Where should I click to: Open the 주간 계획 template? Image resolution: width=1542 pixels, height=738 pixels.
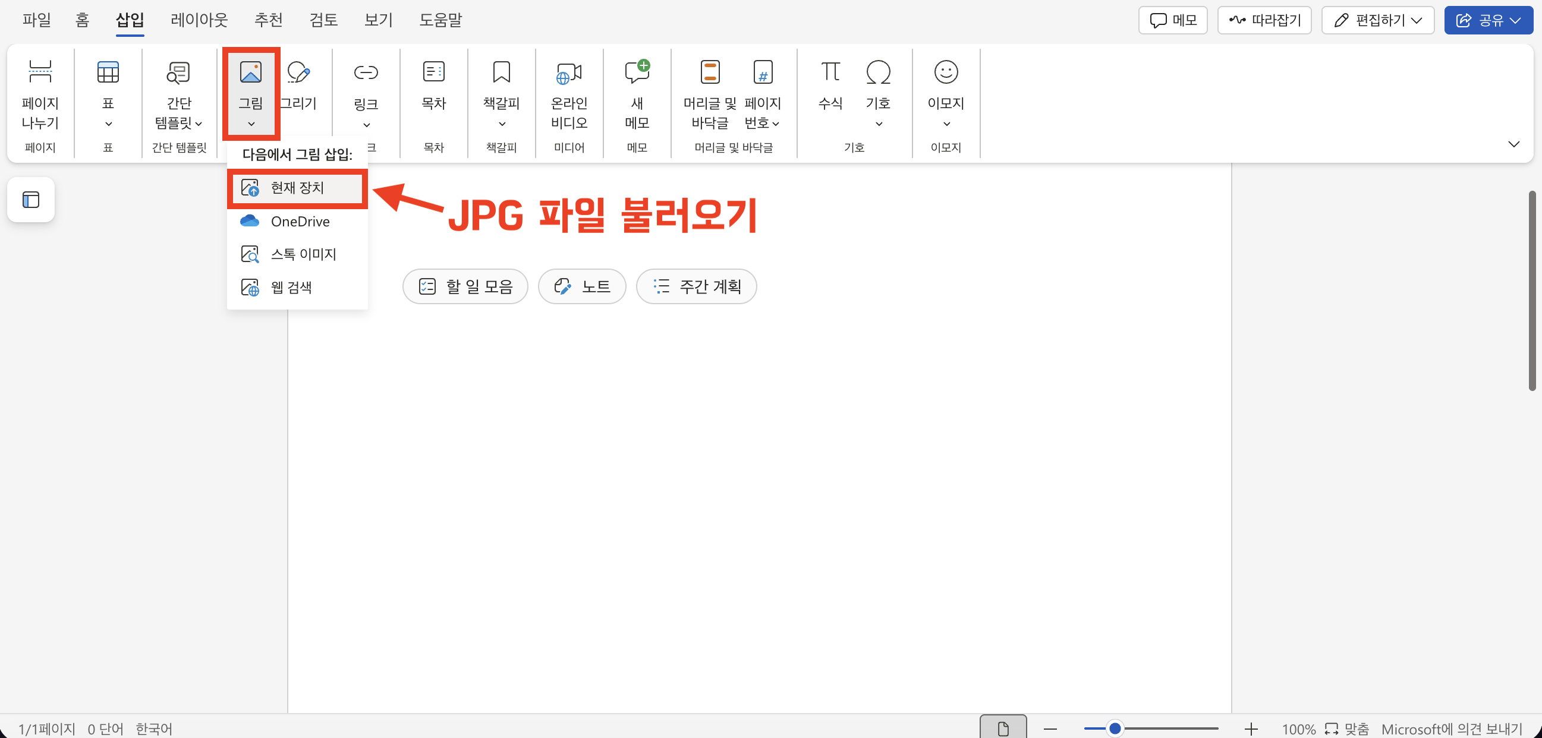pyautogui.click(x=696, y=286)
